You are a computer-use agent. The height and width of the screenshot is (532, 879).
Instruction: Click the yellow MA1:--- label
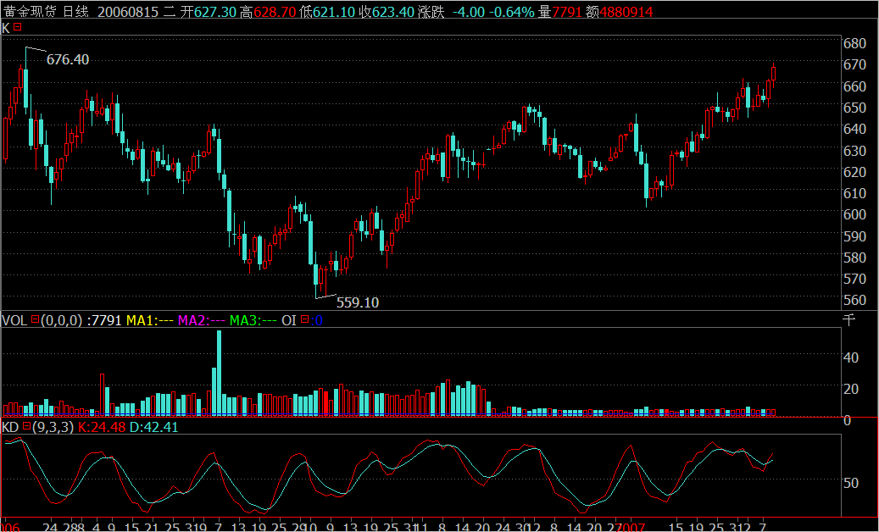click(150, 320)
